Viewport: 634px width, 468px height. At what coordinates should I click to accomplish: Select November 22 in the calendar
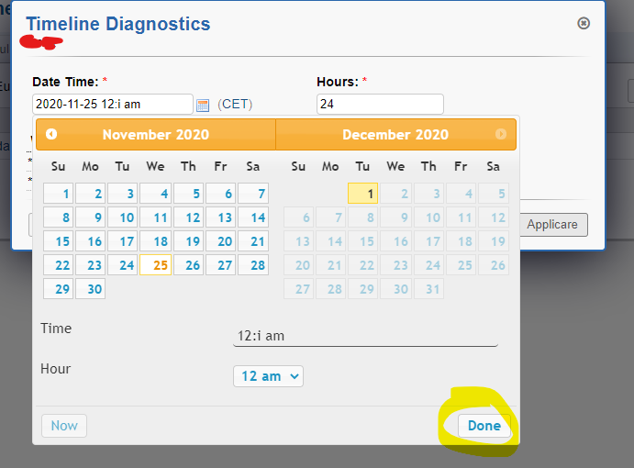pos(58,265)
